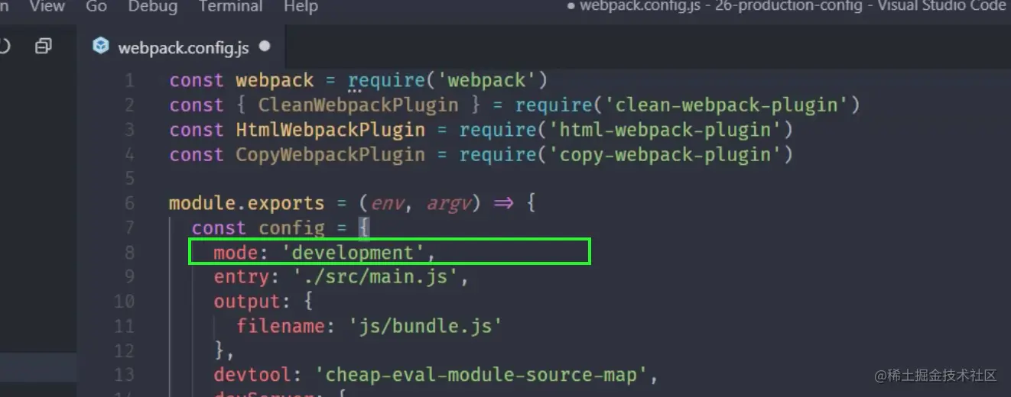Click CleanWebpackPlugin on line 2
This screenshot has height=397, width=1011.
pyautogui.click(x=358, y=105)
